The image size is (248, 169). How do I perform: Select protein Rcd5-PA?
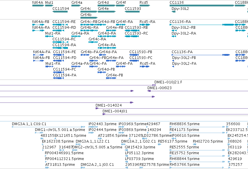[147, 64]
